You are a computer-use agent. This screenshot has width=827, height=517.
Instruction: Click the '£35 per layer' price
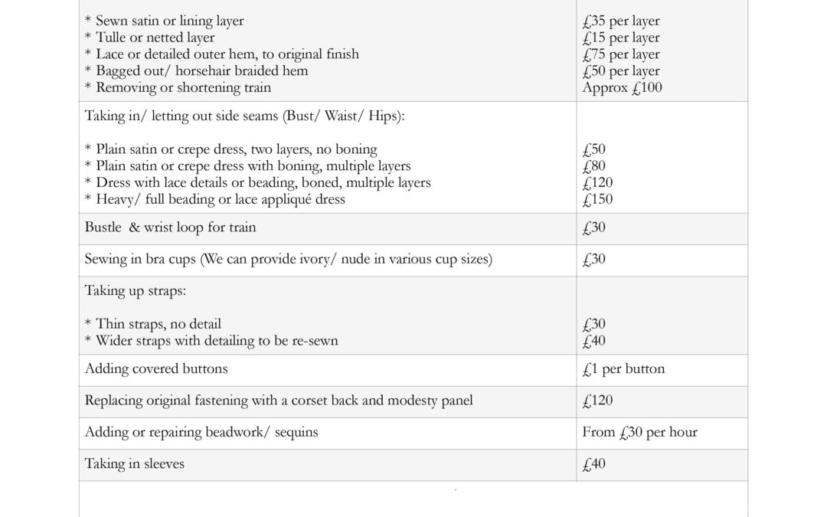point(620,21)
